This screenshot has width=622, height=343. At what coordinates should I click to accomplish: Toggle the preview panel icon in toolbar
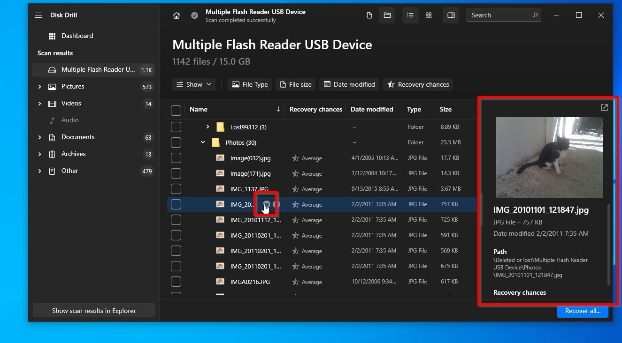click(451, 15)
